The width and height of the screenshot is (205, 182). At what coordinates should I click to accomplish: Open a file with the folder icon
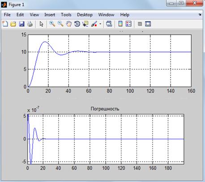pyautogui.click(x=13, y=24)
